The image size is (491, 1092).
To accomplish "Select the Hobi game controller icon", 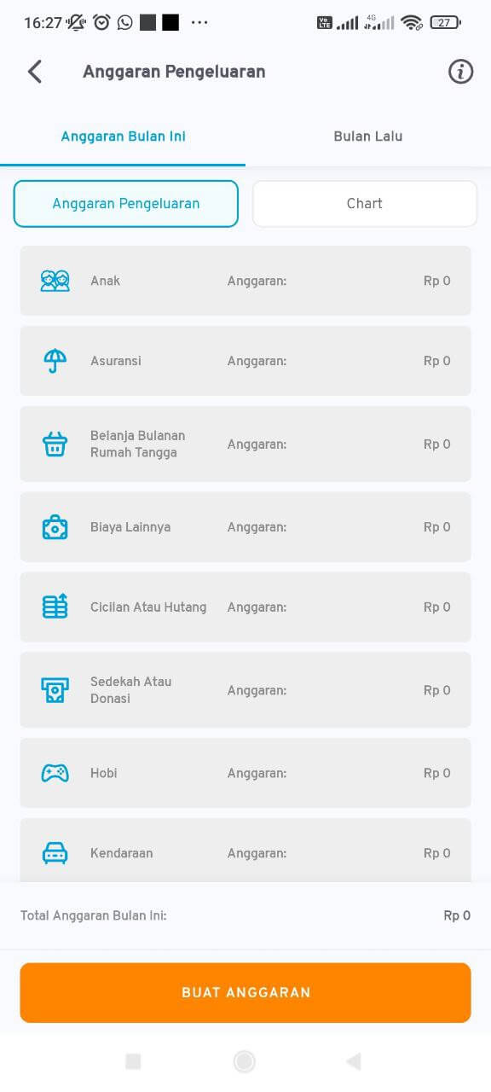I will coord(55,773).
